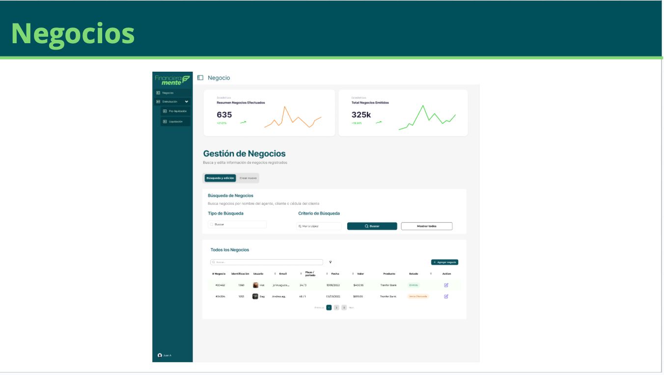The image size is (664, 375).
Task: Sort table by the Fecha column arrows
Action: coord(327,274)
